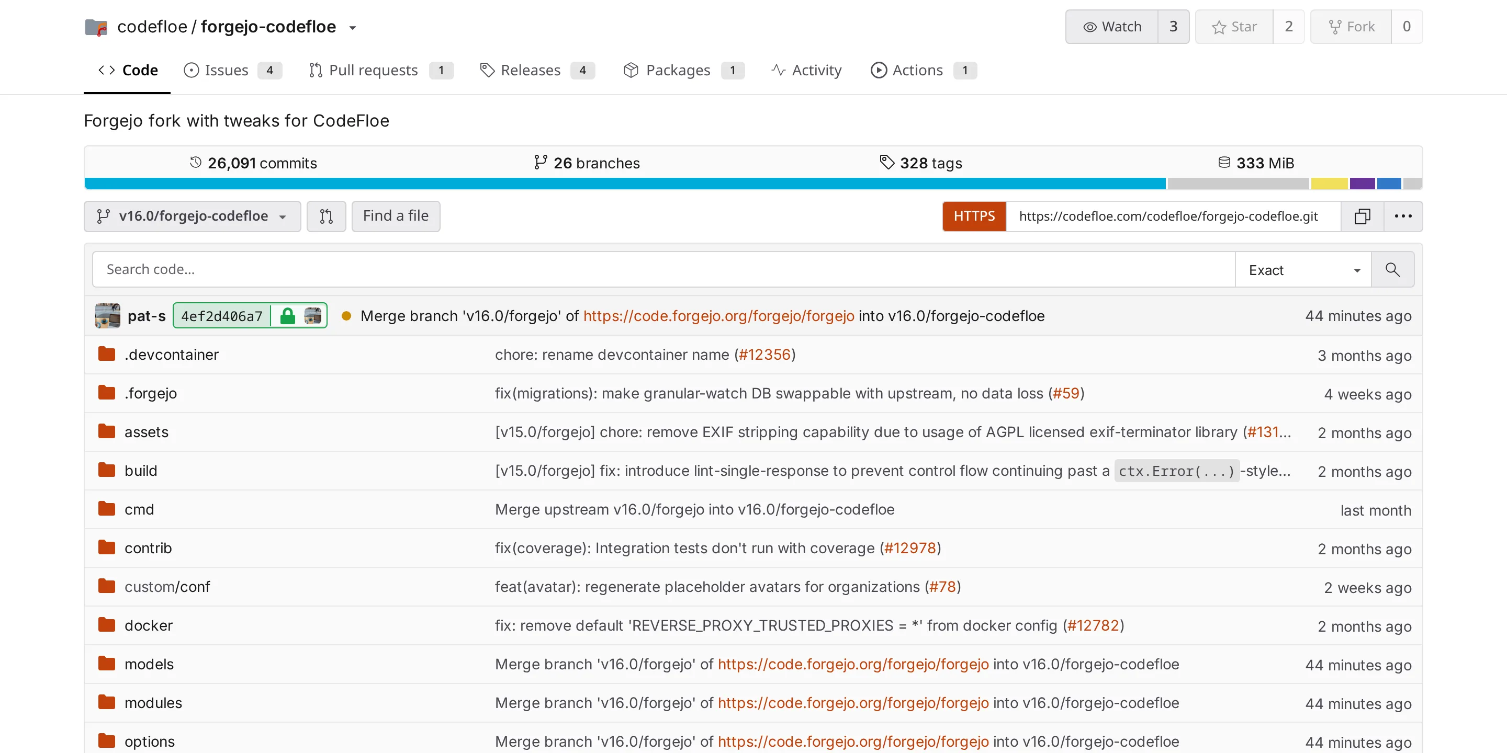The image size is (1507, 753).
Task: Click the search magnifier button
Action: (1392, 269)
